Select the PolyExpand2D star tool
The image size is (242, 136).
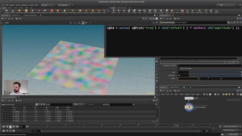[65, 11]
